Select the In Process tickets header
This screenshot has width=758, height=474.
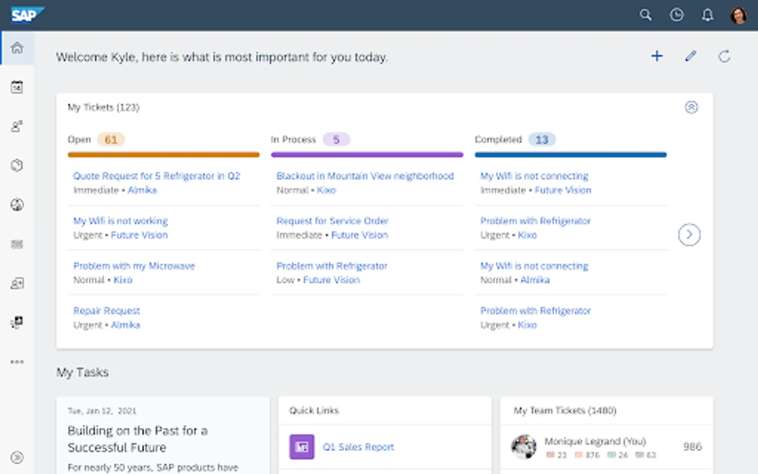(293, 140)
